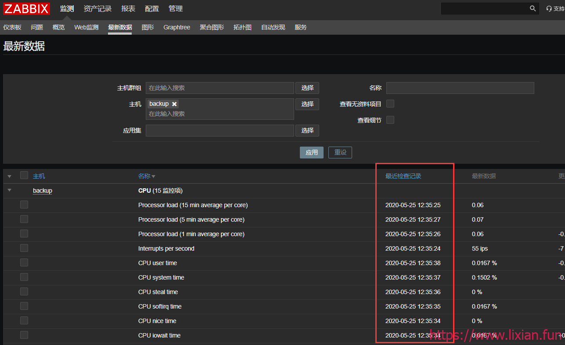
Task: Open the 拓扑图 submenu
Action: point(242,27)
